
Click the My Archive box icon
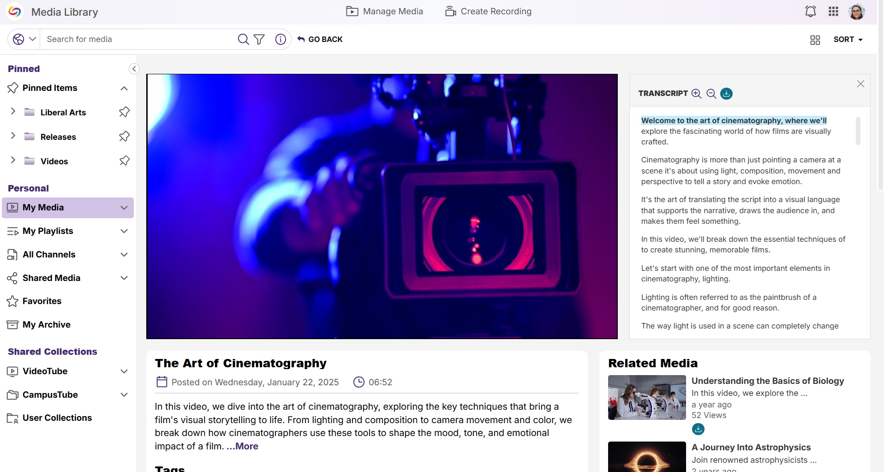click(12, 325)
